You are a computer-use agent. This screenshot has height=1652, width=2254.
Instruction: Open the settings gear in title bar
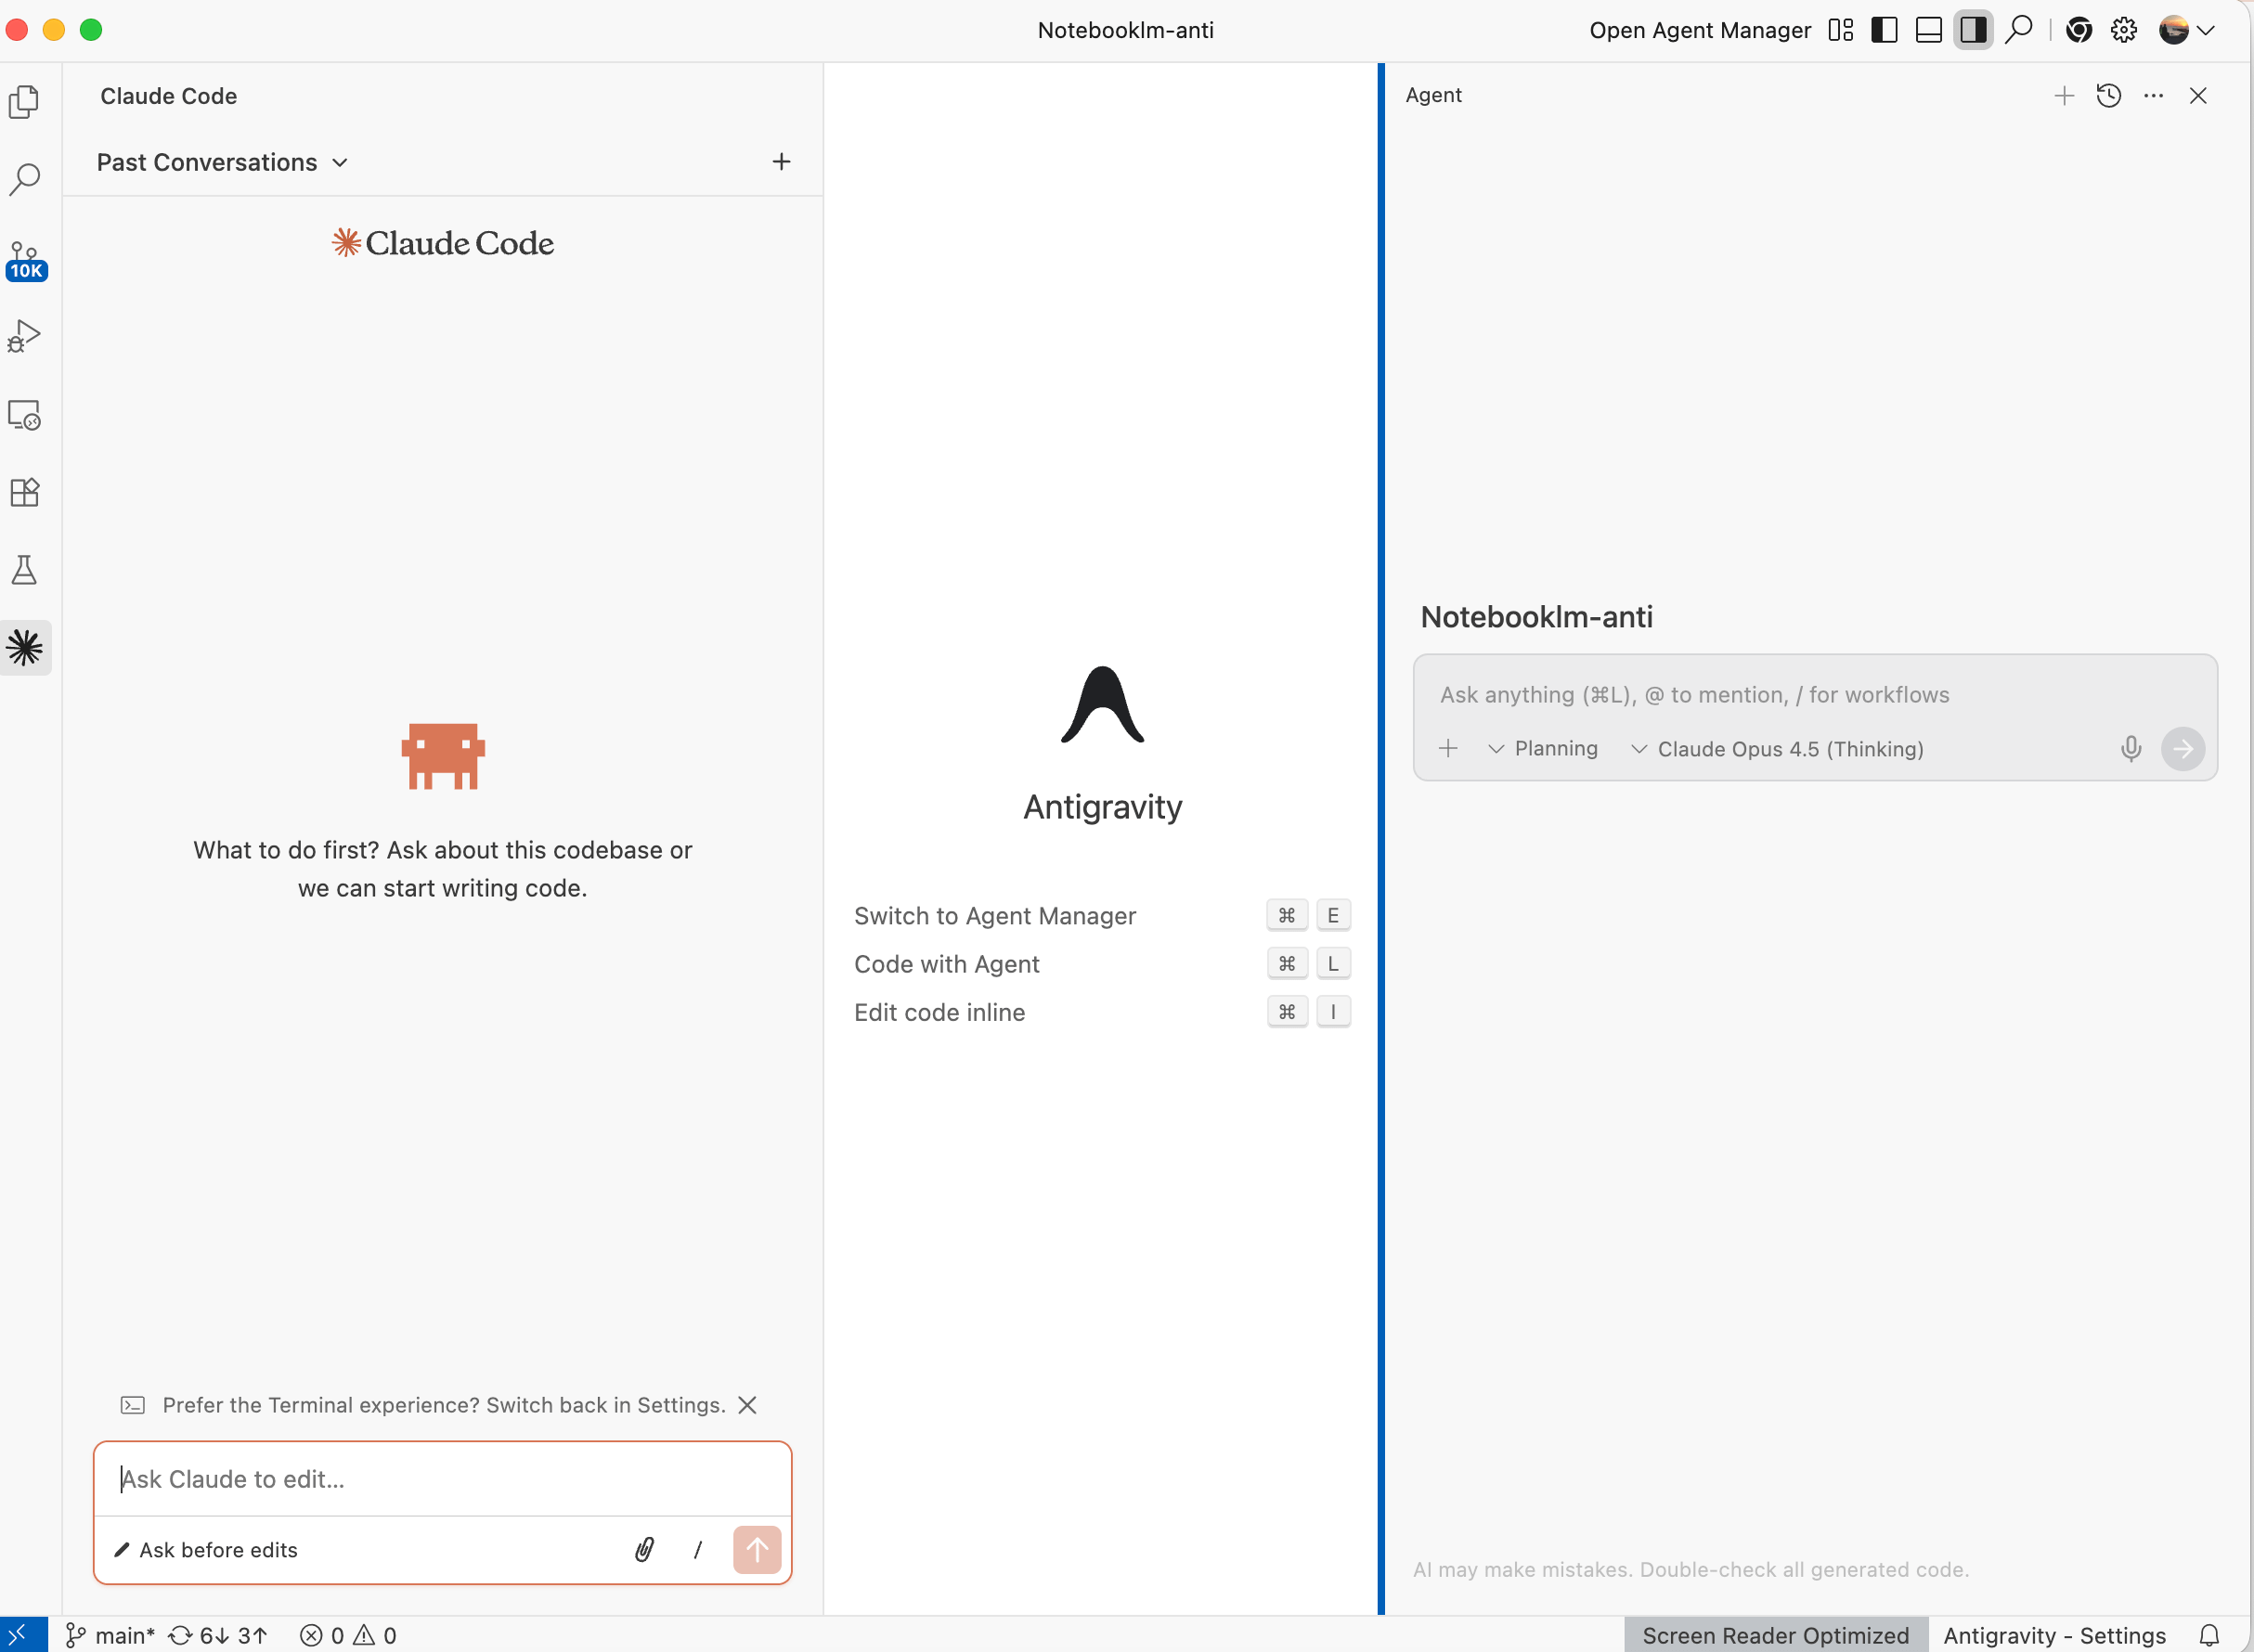tap(2124, 30)
